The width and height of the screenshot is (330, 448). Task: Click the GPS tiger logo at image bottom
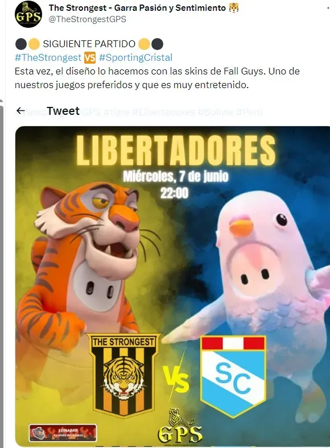click(180, 428)
